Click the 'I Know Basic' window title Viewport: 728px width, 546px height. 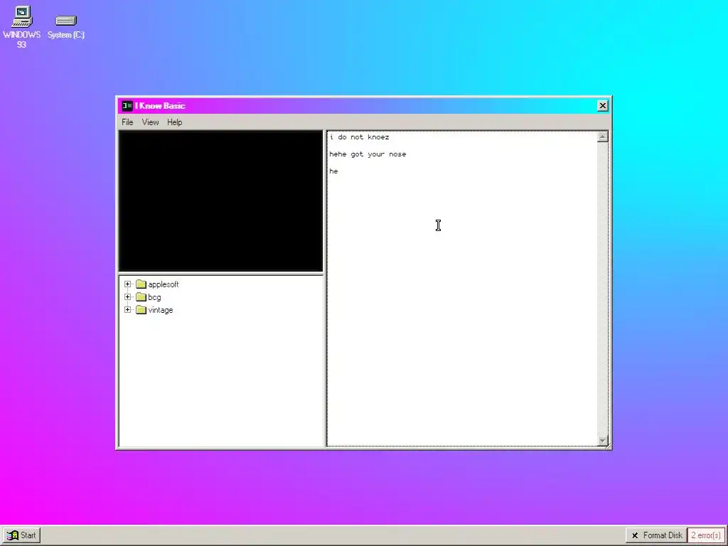tap(160, 106)
